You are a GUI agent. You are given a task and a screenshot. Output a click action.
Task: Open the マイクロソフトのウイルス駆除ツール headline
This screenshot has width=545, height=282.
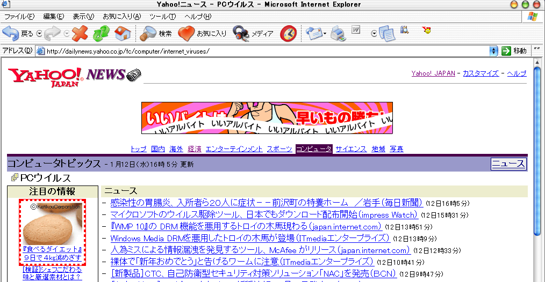pos(264,214)
